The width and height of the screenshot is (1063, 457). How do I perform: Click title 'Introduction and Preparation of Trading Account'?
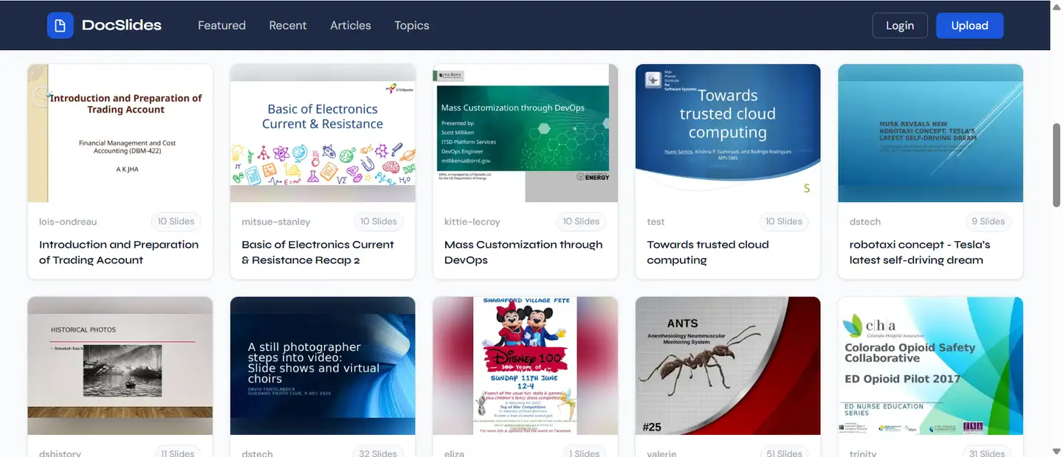(x=119, y=252)
